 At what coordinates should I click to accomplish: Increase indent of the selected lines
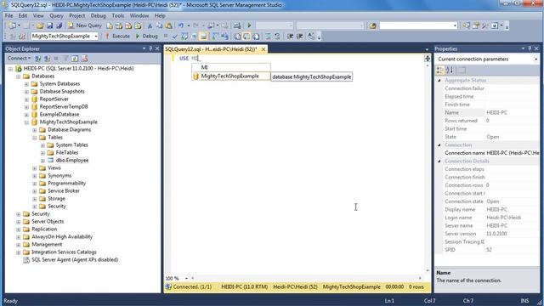point(299,36)
